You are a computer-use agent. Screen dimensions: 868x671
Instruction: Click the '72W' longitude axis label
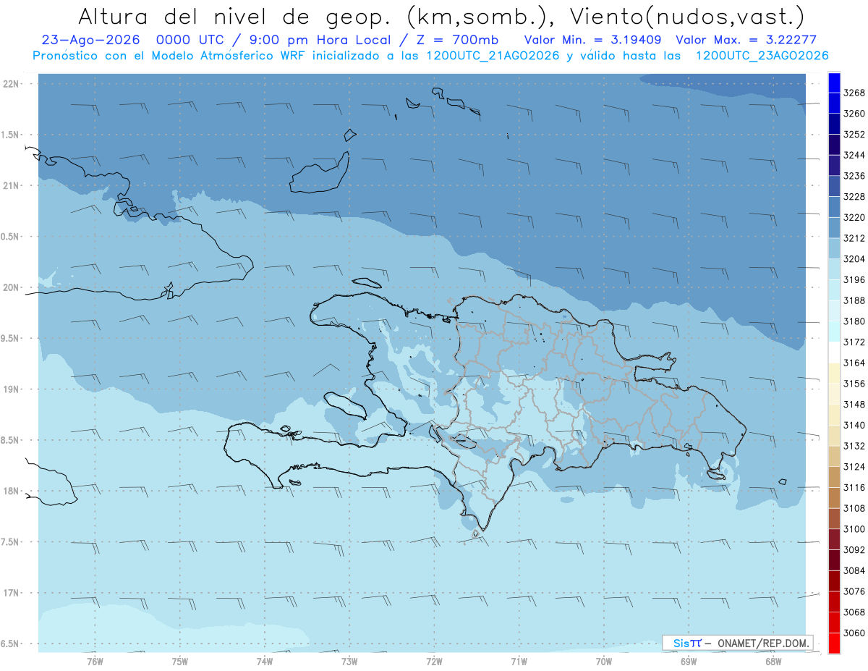[x=434, y=661]
